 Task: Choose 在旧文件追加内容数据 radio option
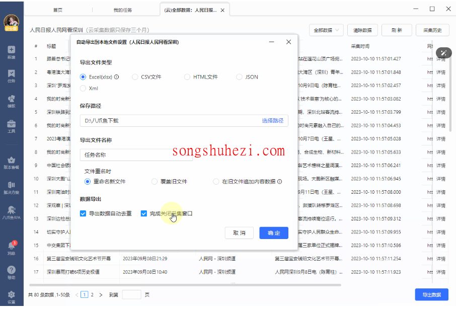pyautogui.click(x=216, y=182)
